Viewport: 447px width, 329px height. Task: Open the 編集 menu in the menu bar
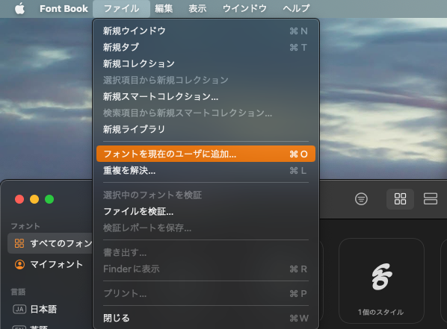point(164,8)
